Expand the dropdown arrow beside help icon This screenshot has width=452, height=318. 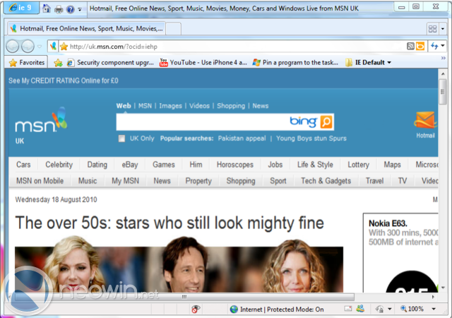80,9
